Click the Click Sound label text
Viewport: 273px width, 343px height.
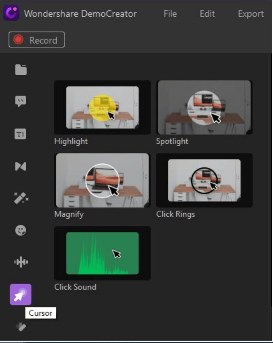pyautogui.click(x=75, y=287)
